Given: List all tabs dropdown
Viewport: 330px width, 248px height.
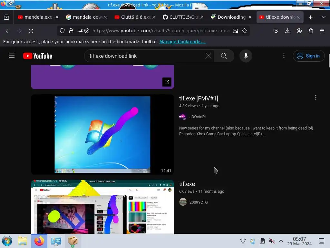Looking at the screenshot, I should click(x=324, y=17).
